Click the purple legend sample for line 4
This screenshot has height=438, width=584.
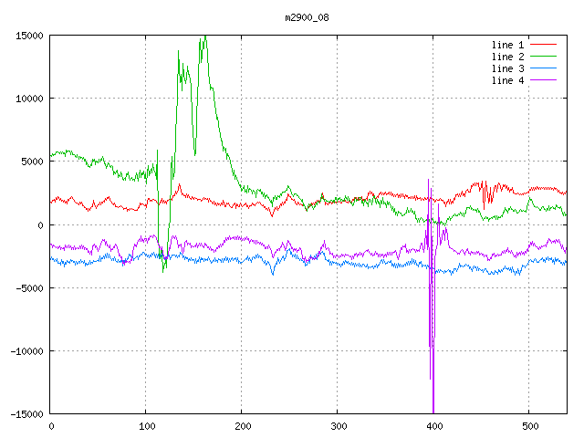point(544,80)
